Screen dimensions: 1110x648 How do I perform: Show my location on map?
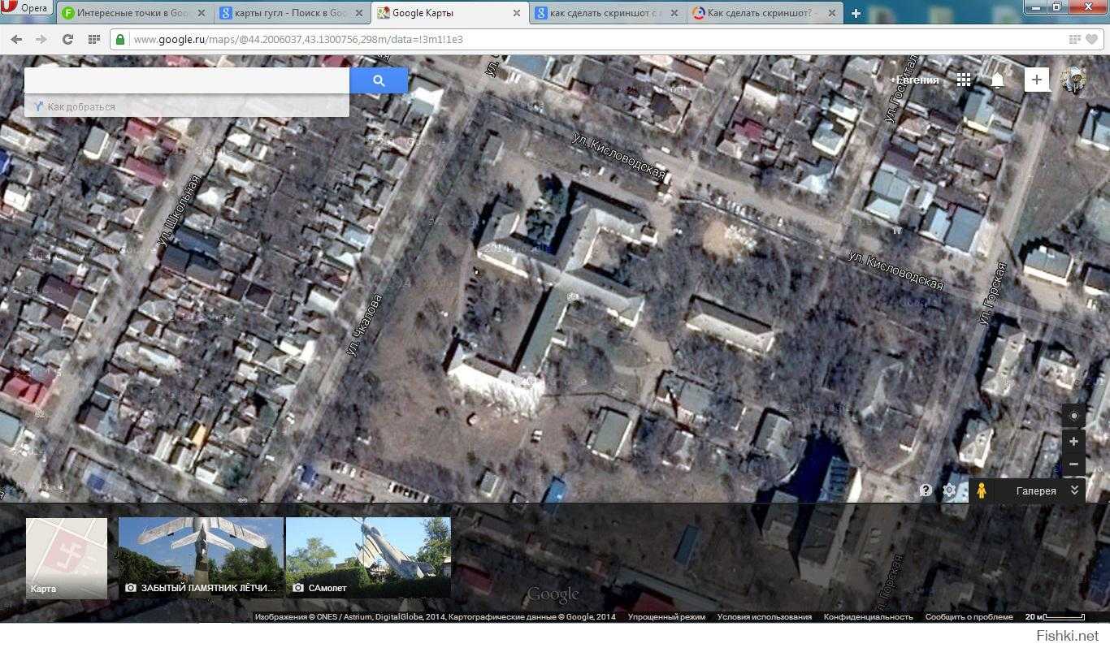(x=1073, y=416)
